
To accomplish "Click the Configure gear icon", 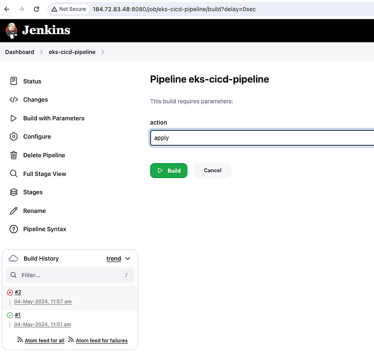I will [13, 136].
